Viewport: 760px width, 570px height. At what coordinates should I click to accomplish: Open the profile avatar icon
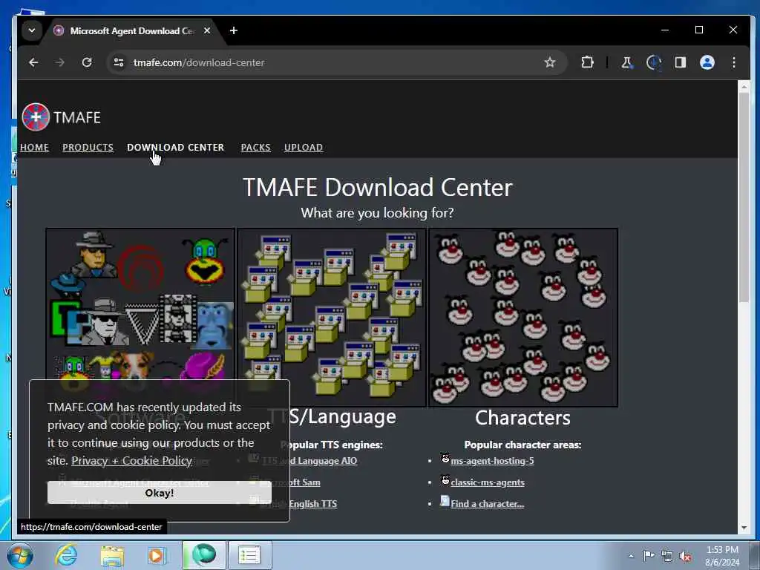(x=707, y=62)
